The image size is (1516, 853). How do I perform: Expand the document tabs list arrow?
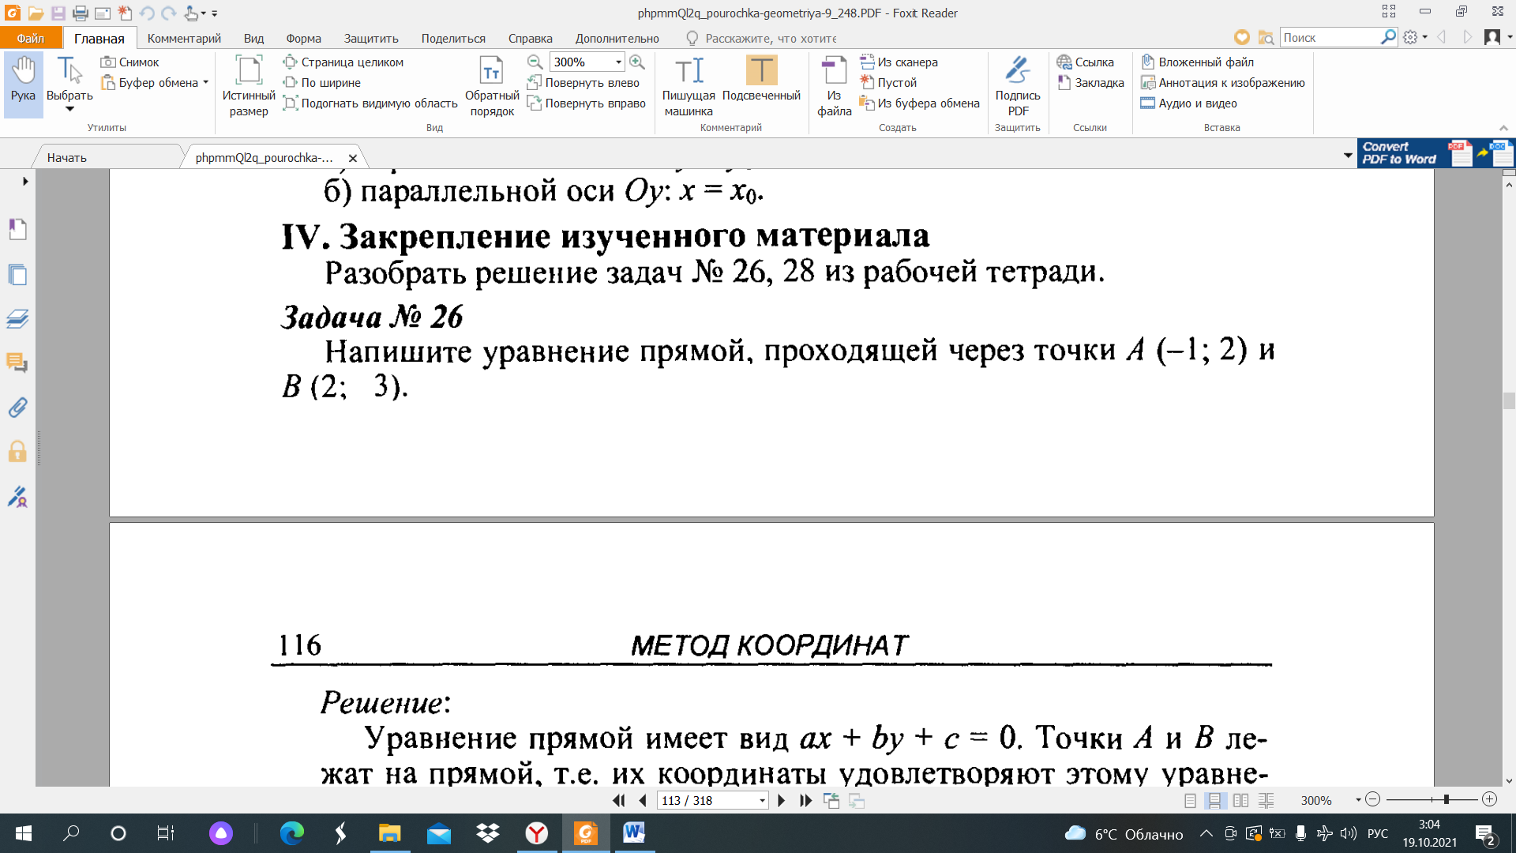(x=1348, y=156)
